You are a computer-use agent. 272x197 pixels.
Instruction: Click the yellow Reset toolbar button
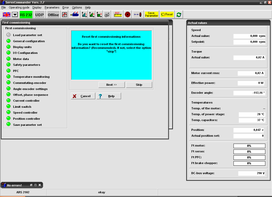point(167,15)
